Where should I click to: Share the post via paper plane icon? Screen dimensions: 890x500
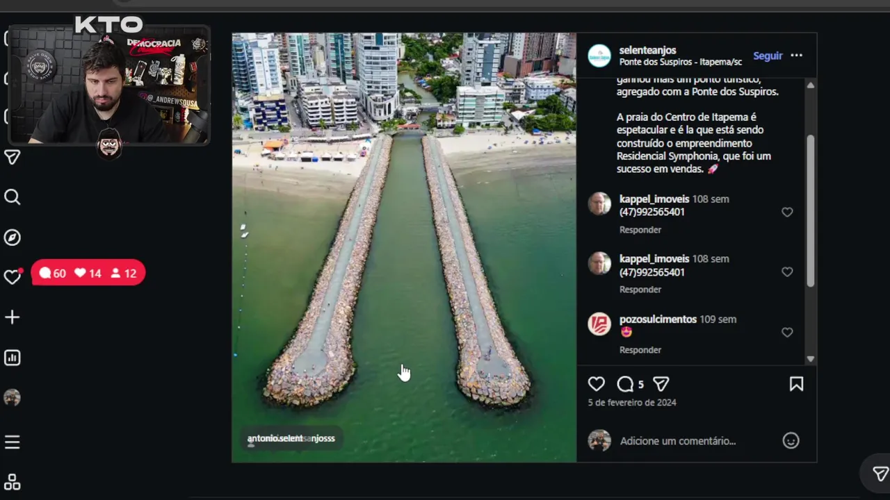[x=661, y=384]
